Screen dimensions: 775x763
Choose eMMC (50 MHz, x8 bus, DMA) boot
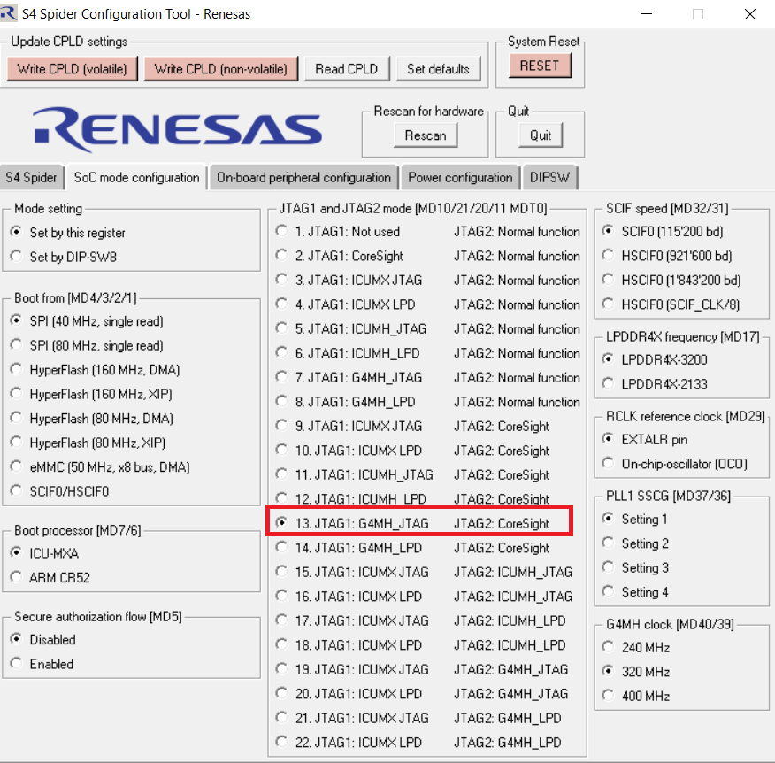[16, 466]
